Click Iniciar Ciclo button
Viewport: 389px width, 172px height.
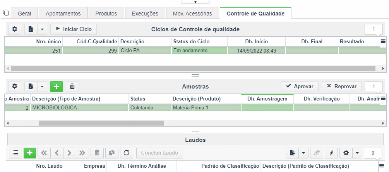74,29
